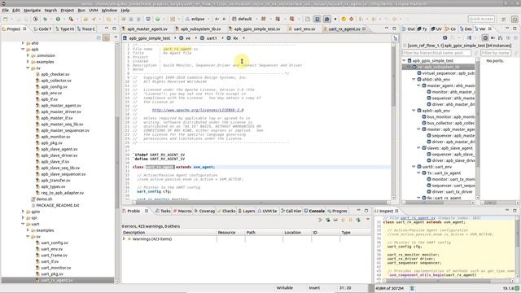Follow the apache.org LICENSE-2.0 link

(198, 110)
